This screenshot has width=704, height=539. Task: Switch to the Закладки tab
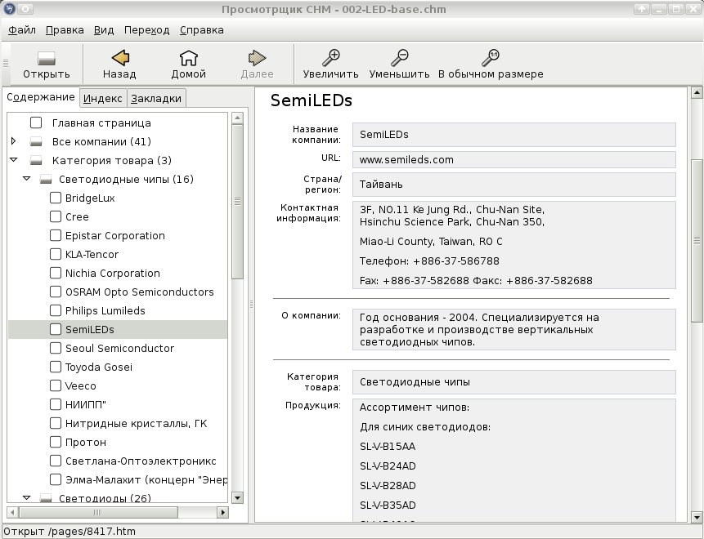click(x=156, y=99)
